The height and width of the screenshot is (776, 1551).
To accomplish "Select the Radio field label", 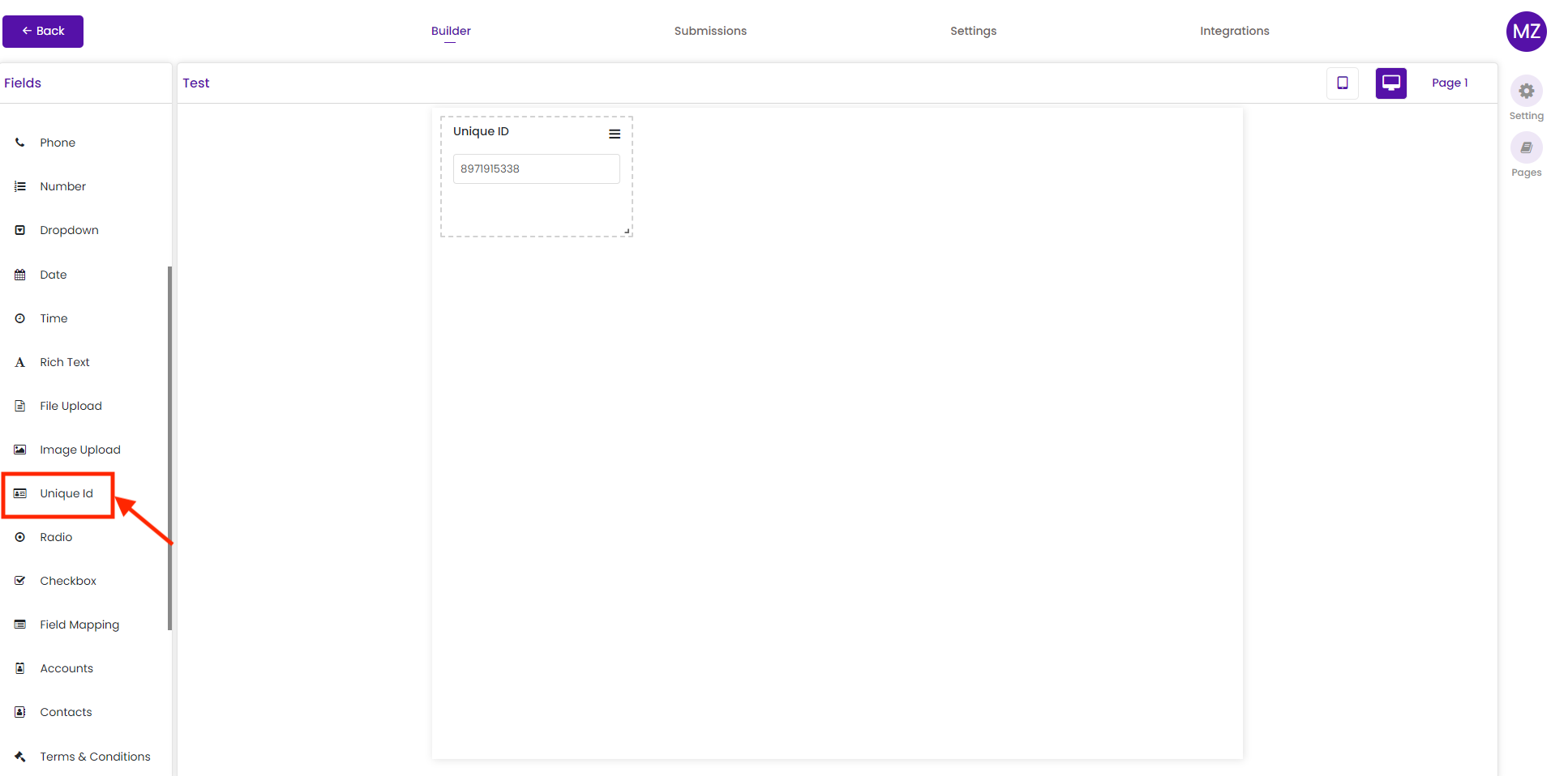I will [x=56, y=537].
